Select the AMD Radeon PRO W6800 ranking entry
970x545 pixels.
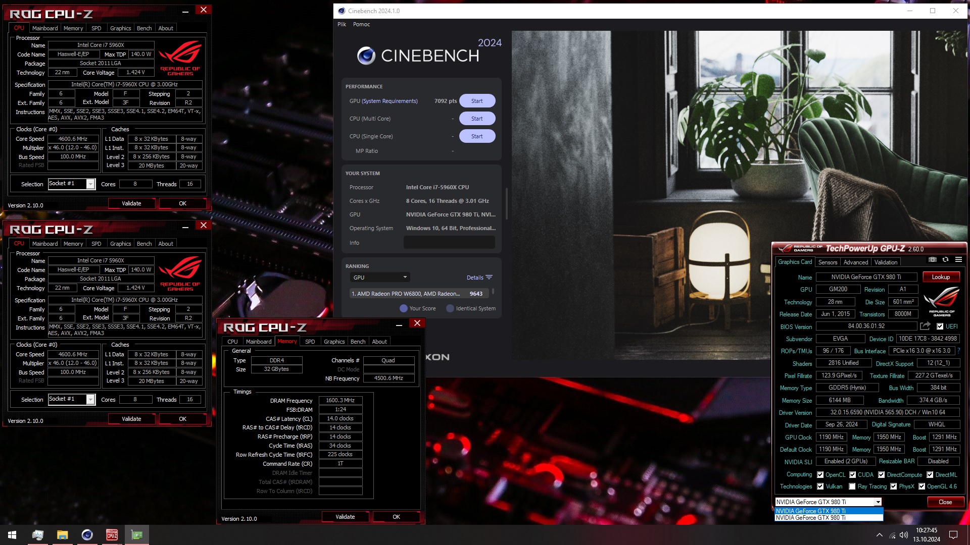click(419, 294)
